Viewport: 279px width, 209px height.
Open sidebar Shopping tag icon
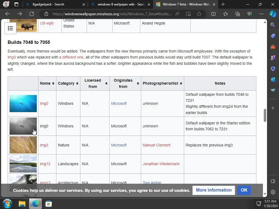click(x=273, y=36)
